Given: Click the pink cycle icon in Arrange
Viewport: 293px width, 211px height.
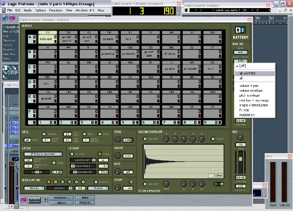Looking at the screenshot, I should 12,18.
